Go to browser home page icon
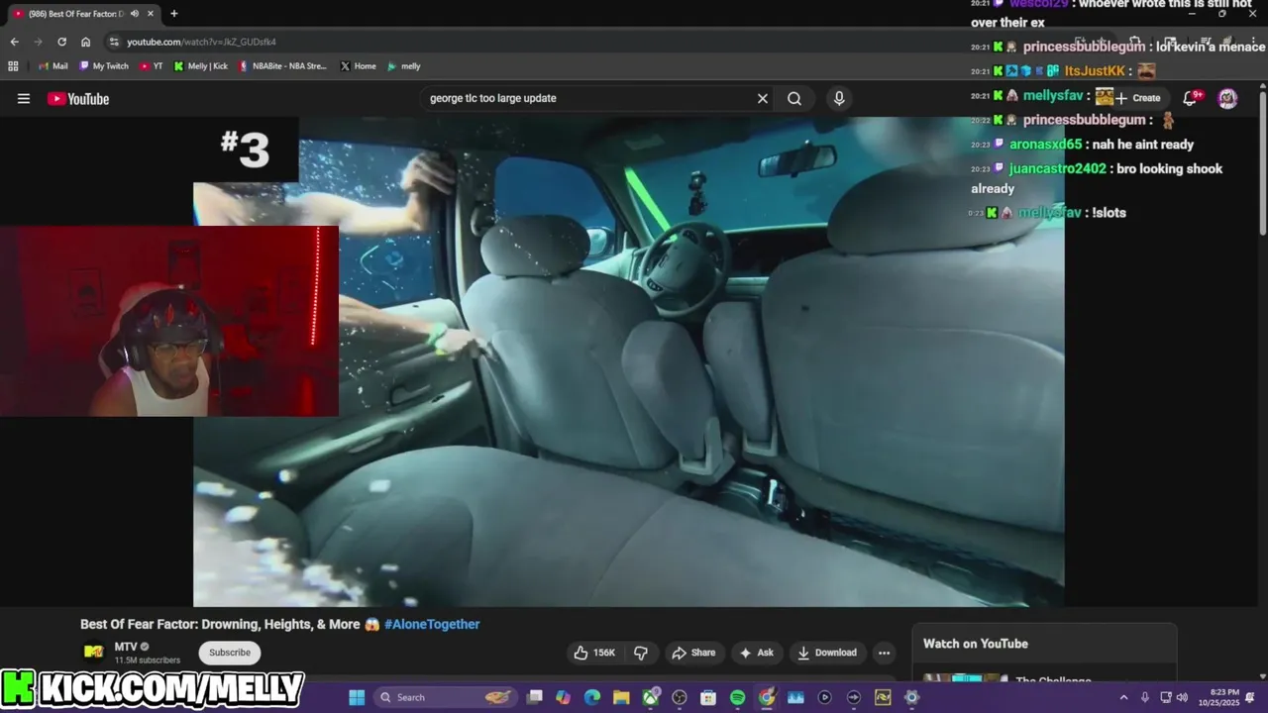1268x713 pixels. [86, 42]
